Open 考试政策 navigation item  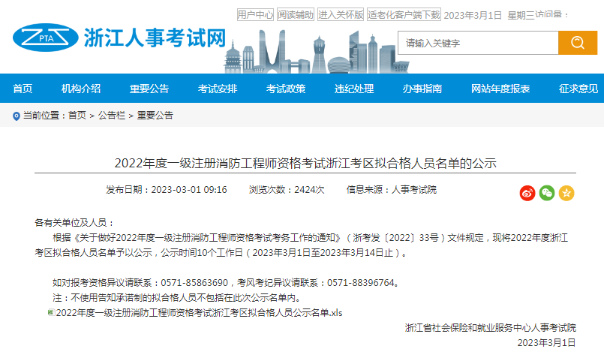(x=286, y=89)
